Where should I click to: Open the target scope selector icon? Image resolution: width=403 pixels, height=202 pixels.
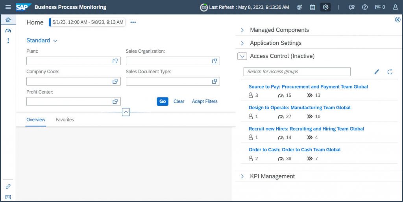[x=299, y=7]
